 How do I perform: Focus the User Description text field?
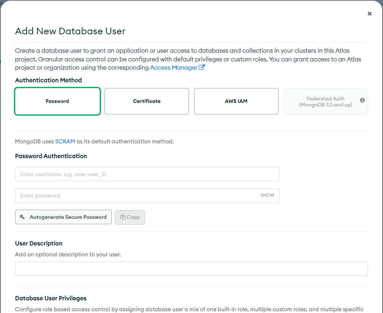pyautogui.click(x=191, y=269)
